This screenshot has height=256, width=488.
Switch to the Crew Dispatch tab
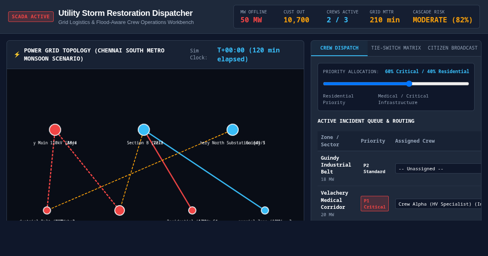(x=339, y=48)
